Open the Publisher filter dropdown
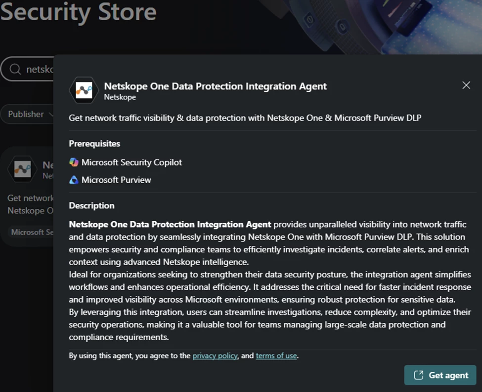The height and width of the screenshot is (392, 482). [x=30, y=114]
